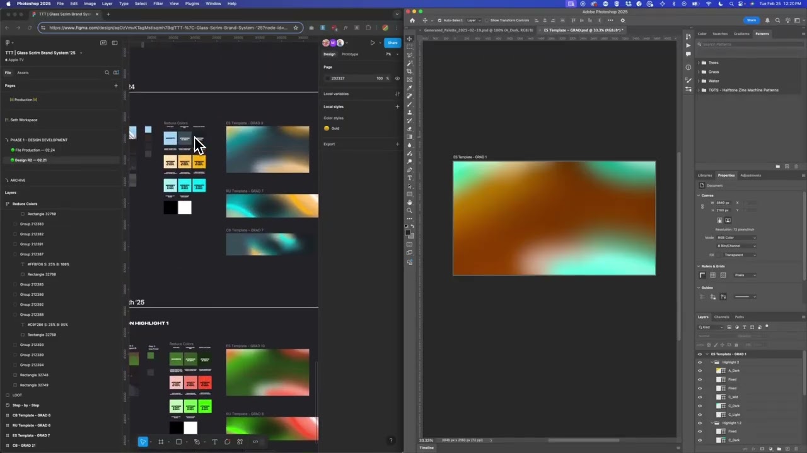Open Figma main menu logo icon
Screen dimensions: 807x453
[x=8, y=43]
